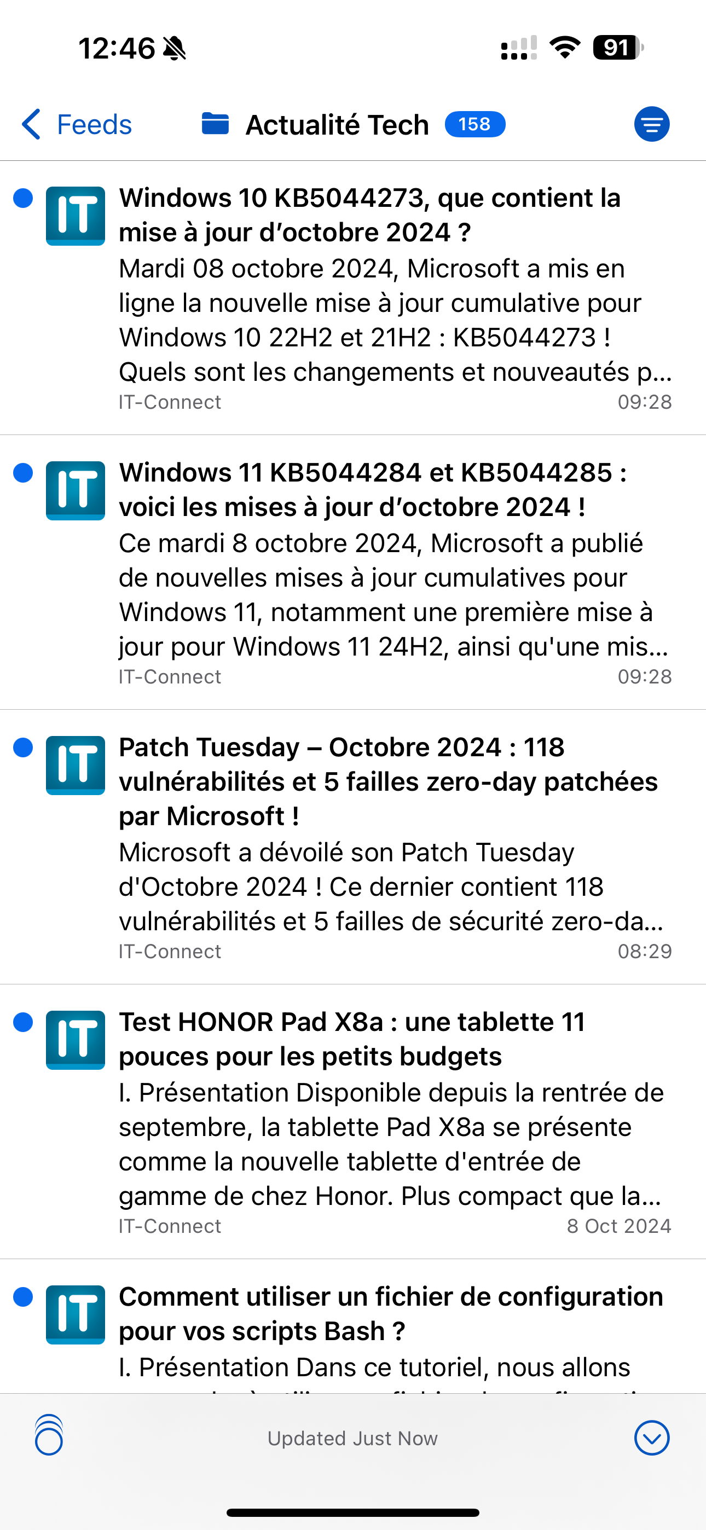Screen dimensions: 706x1530
Task: Go back to Feeds
Action: (x=77, y=124)
